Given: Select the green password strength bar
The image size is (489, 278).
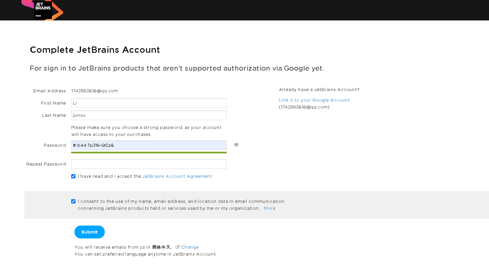Looking at the screenshot, I should (149, 152).
